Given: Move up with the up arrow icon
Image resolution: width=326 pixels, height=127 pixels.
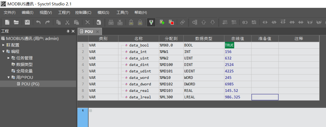Looking at the screenshot, I should point(204,22).
